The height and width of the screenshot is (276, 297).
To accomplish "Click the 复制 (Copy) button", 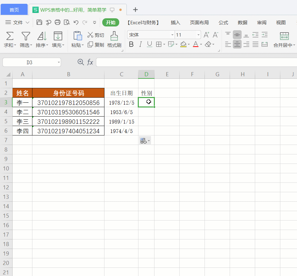I will click(x=96, y=45).
